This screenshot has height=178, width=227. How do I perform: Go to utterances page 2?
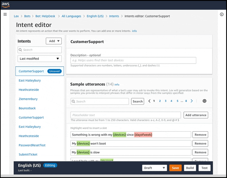coord(160,101)
